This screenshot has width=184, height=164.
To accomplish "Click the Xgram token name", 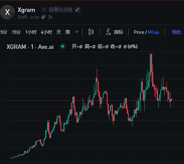I will [26, 10].
